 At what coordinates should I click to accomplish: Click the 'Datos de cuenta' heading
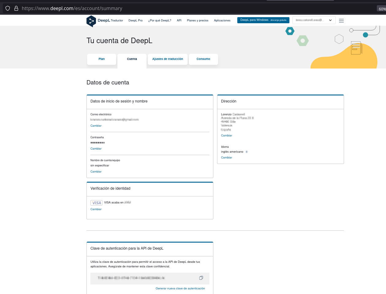pos(108,83)
